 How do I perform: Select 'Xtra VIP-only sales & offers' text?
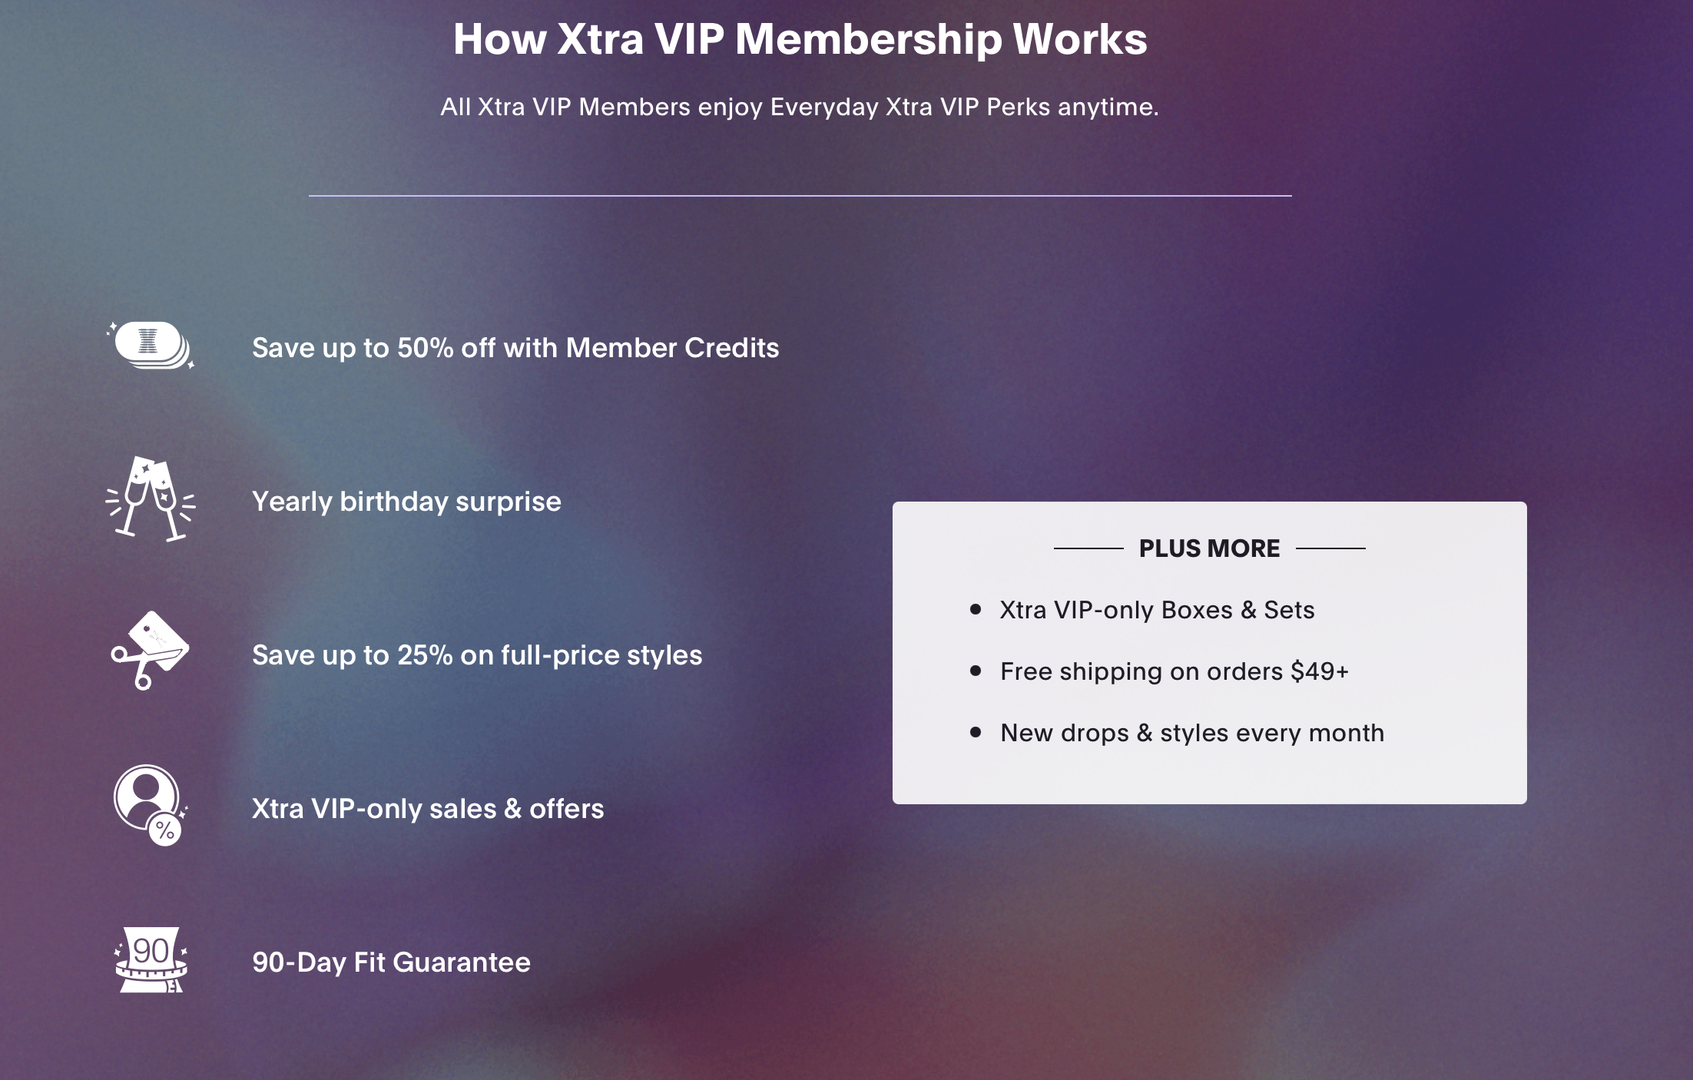click(x=428, y=809)
